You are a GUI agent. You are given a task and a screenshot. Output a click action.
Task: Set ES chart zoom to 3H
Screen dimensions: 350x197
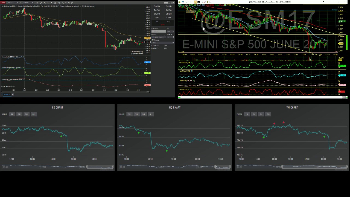pos(26,114)
